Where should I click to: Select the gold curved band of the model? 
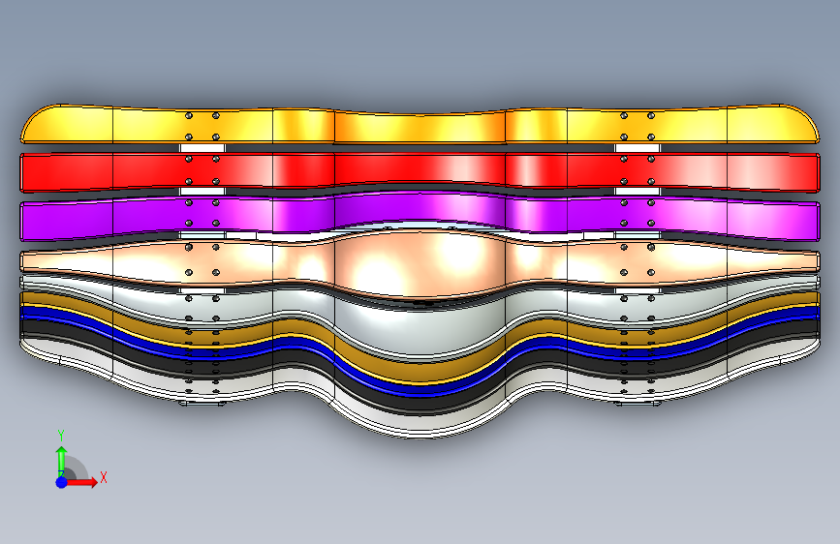click(420, 372)
